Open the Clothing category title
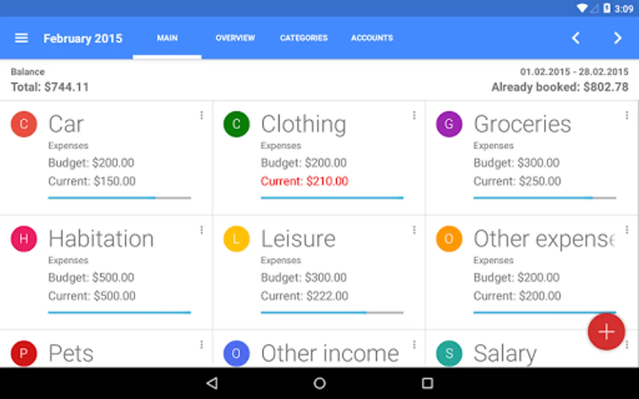 pyautogui.click(x=304, y=124)
